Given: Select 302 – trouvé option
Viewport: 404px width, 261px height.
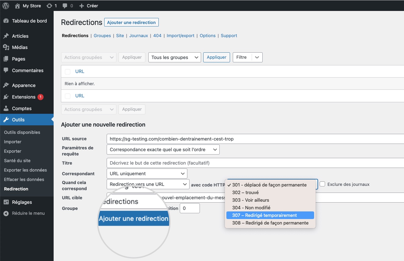Looking at the screenshot, I should coord(270,193).
